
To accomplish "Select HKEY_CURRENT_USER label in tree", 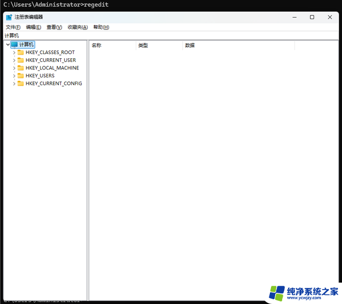I will tap(51, 60).
